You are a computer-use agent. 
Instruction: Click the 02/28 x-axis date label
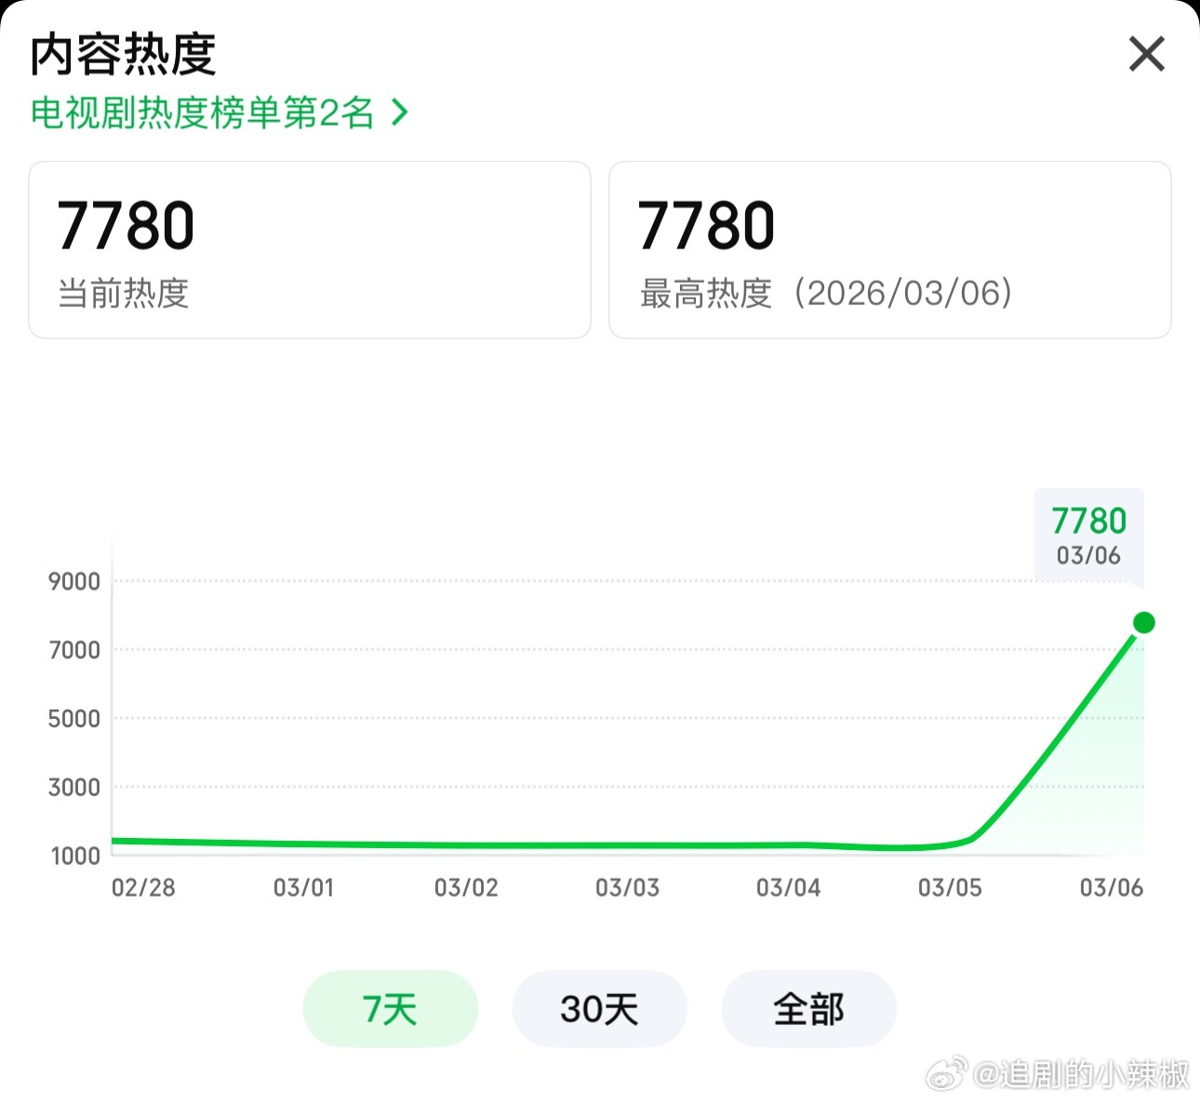point(143,887)
